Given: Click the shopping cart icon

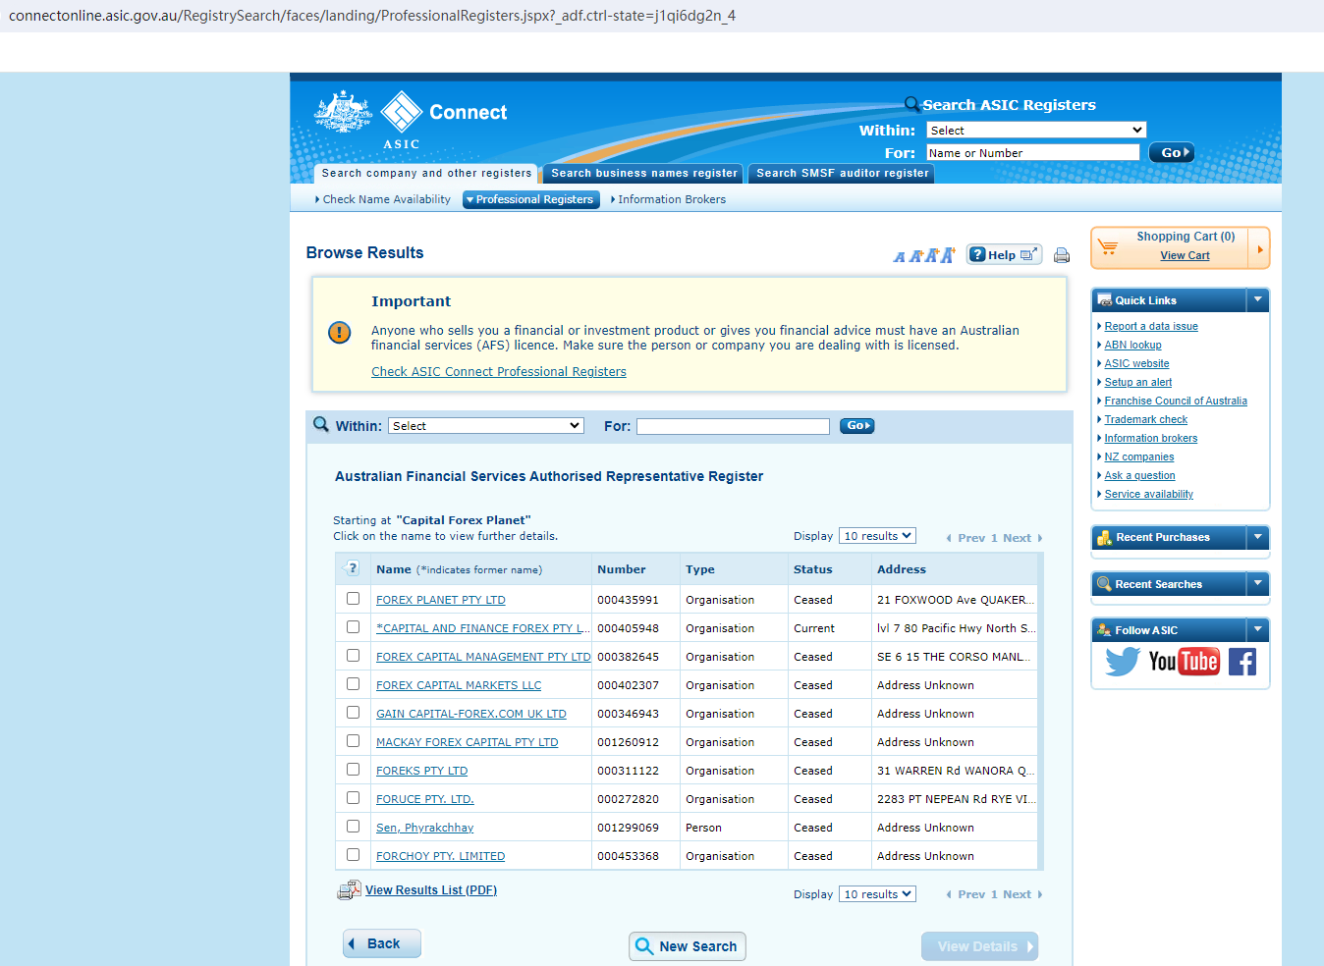Looking at the screenshot, I should 1108,247.
